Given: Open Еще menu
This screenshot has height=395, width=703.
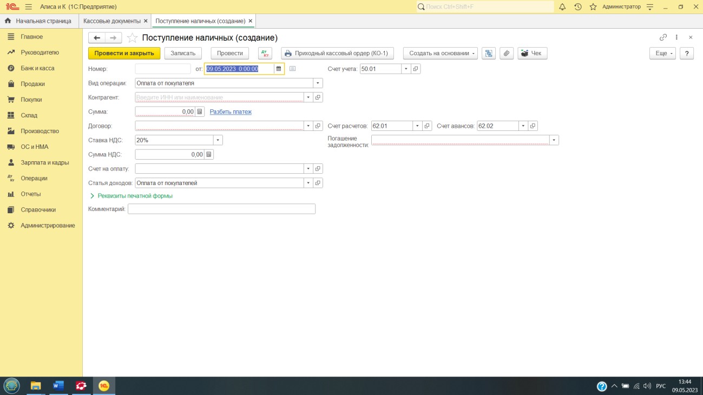Looking at the screenshot, I should [662, 53].
